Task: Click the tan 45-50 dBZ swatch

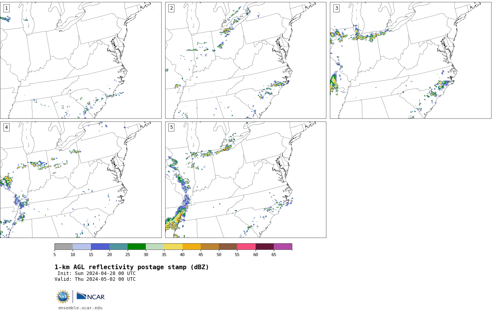Action: 210,247
